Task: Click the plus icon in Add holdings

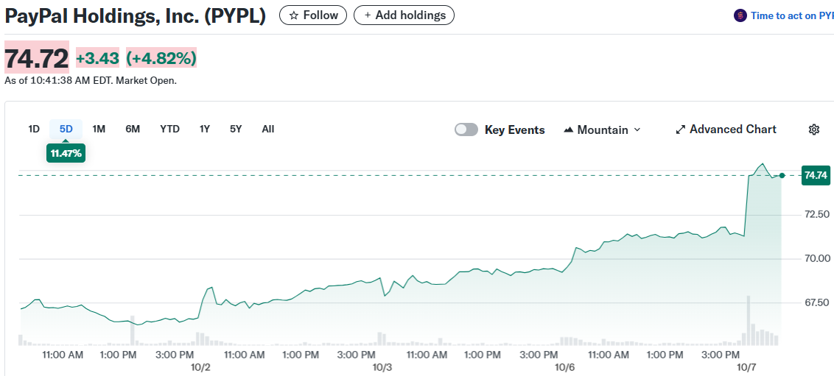Action: tap(368, 15)
